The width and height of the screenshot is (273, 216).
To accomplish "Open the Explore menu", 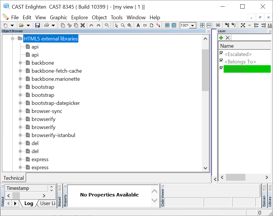I will pyautogui.click(x=80, y=18).
